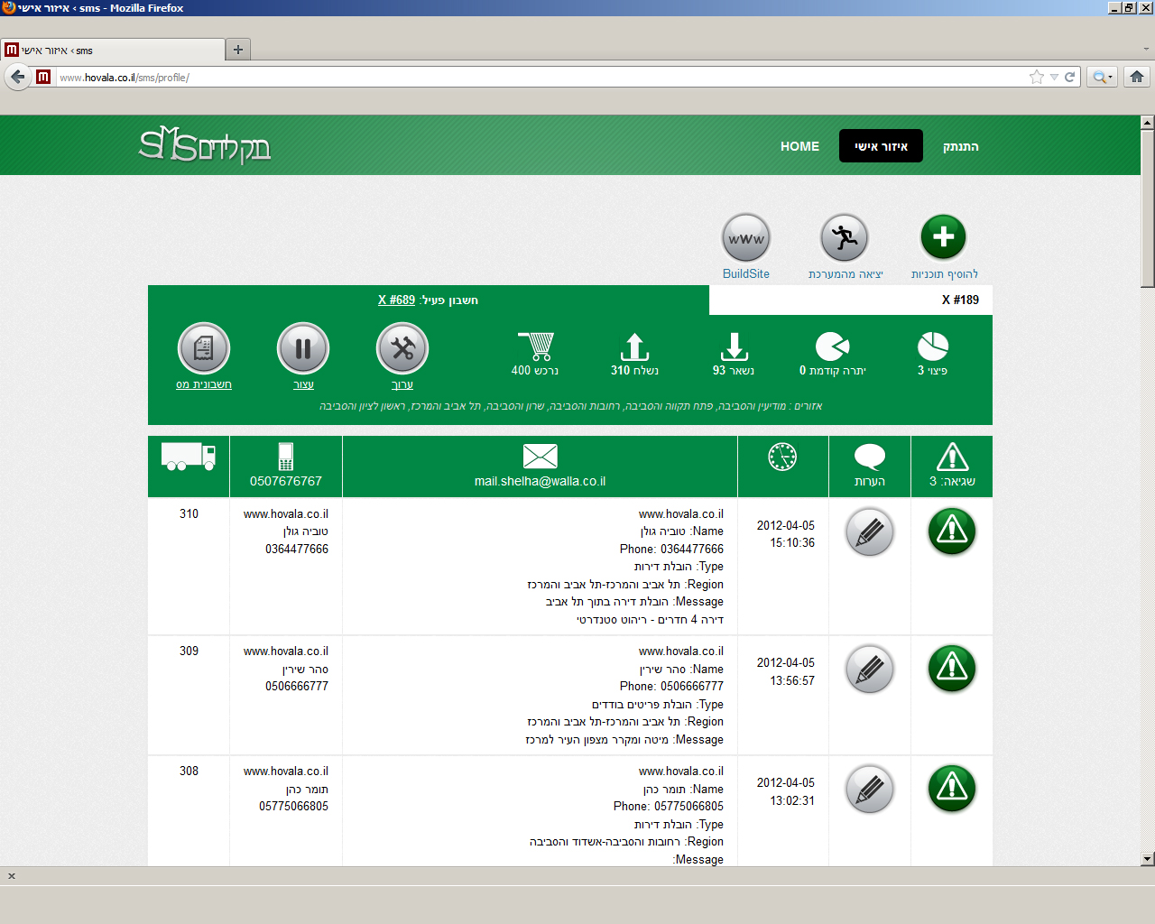1155x924 pixels.
Task: Open the bookmark star dropdown arrow
Action: tap(1053, 78)
